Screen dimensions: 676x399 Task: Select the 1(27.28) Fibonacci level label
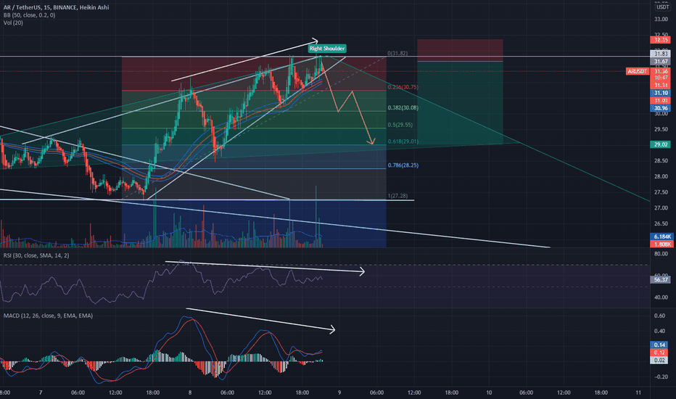pyautogui.click(x=397, y=196)
